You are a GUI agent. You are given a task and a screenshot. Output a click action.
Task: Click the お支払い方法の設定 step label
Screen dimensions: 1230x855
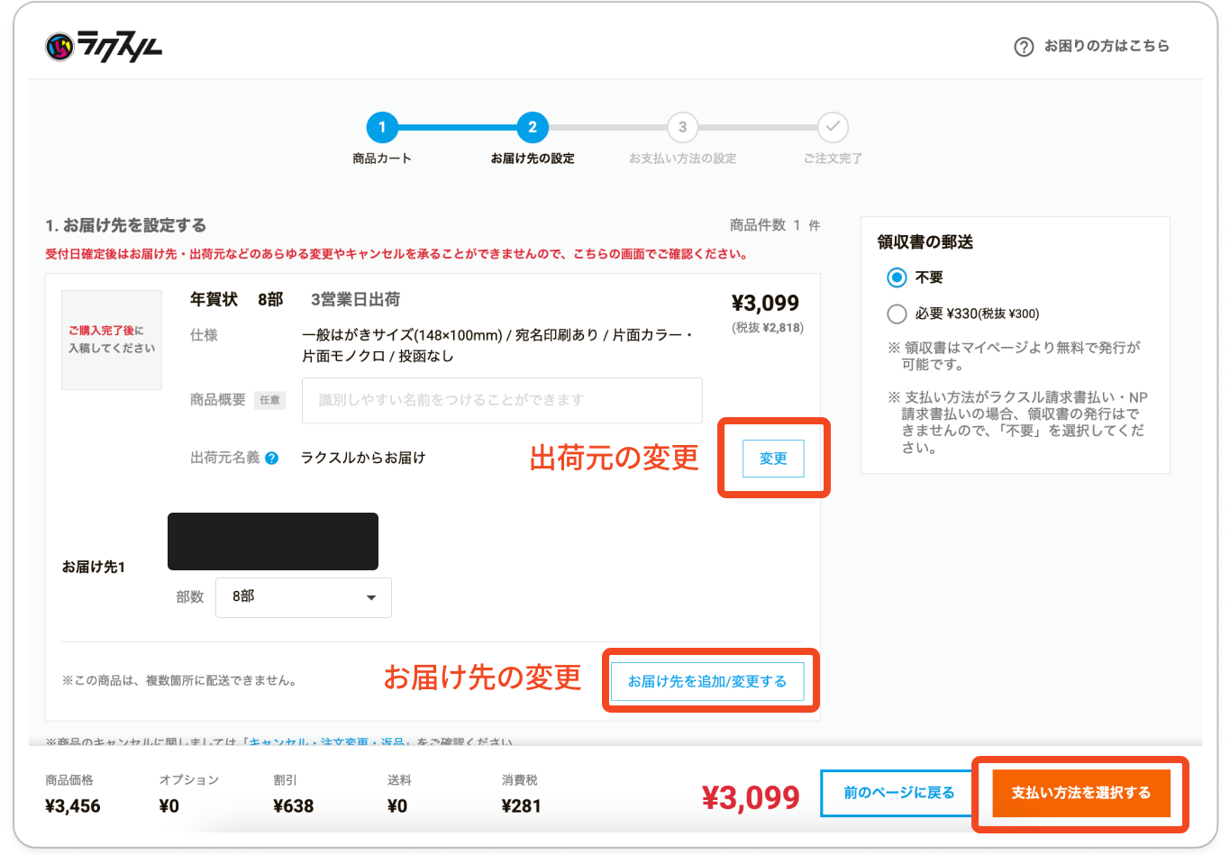tap(682, 159)
